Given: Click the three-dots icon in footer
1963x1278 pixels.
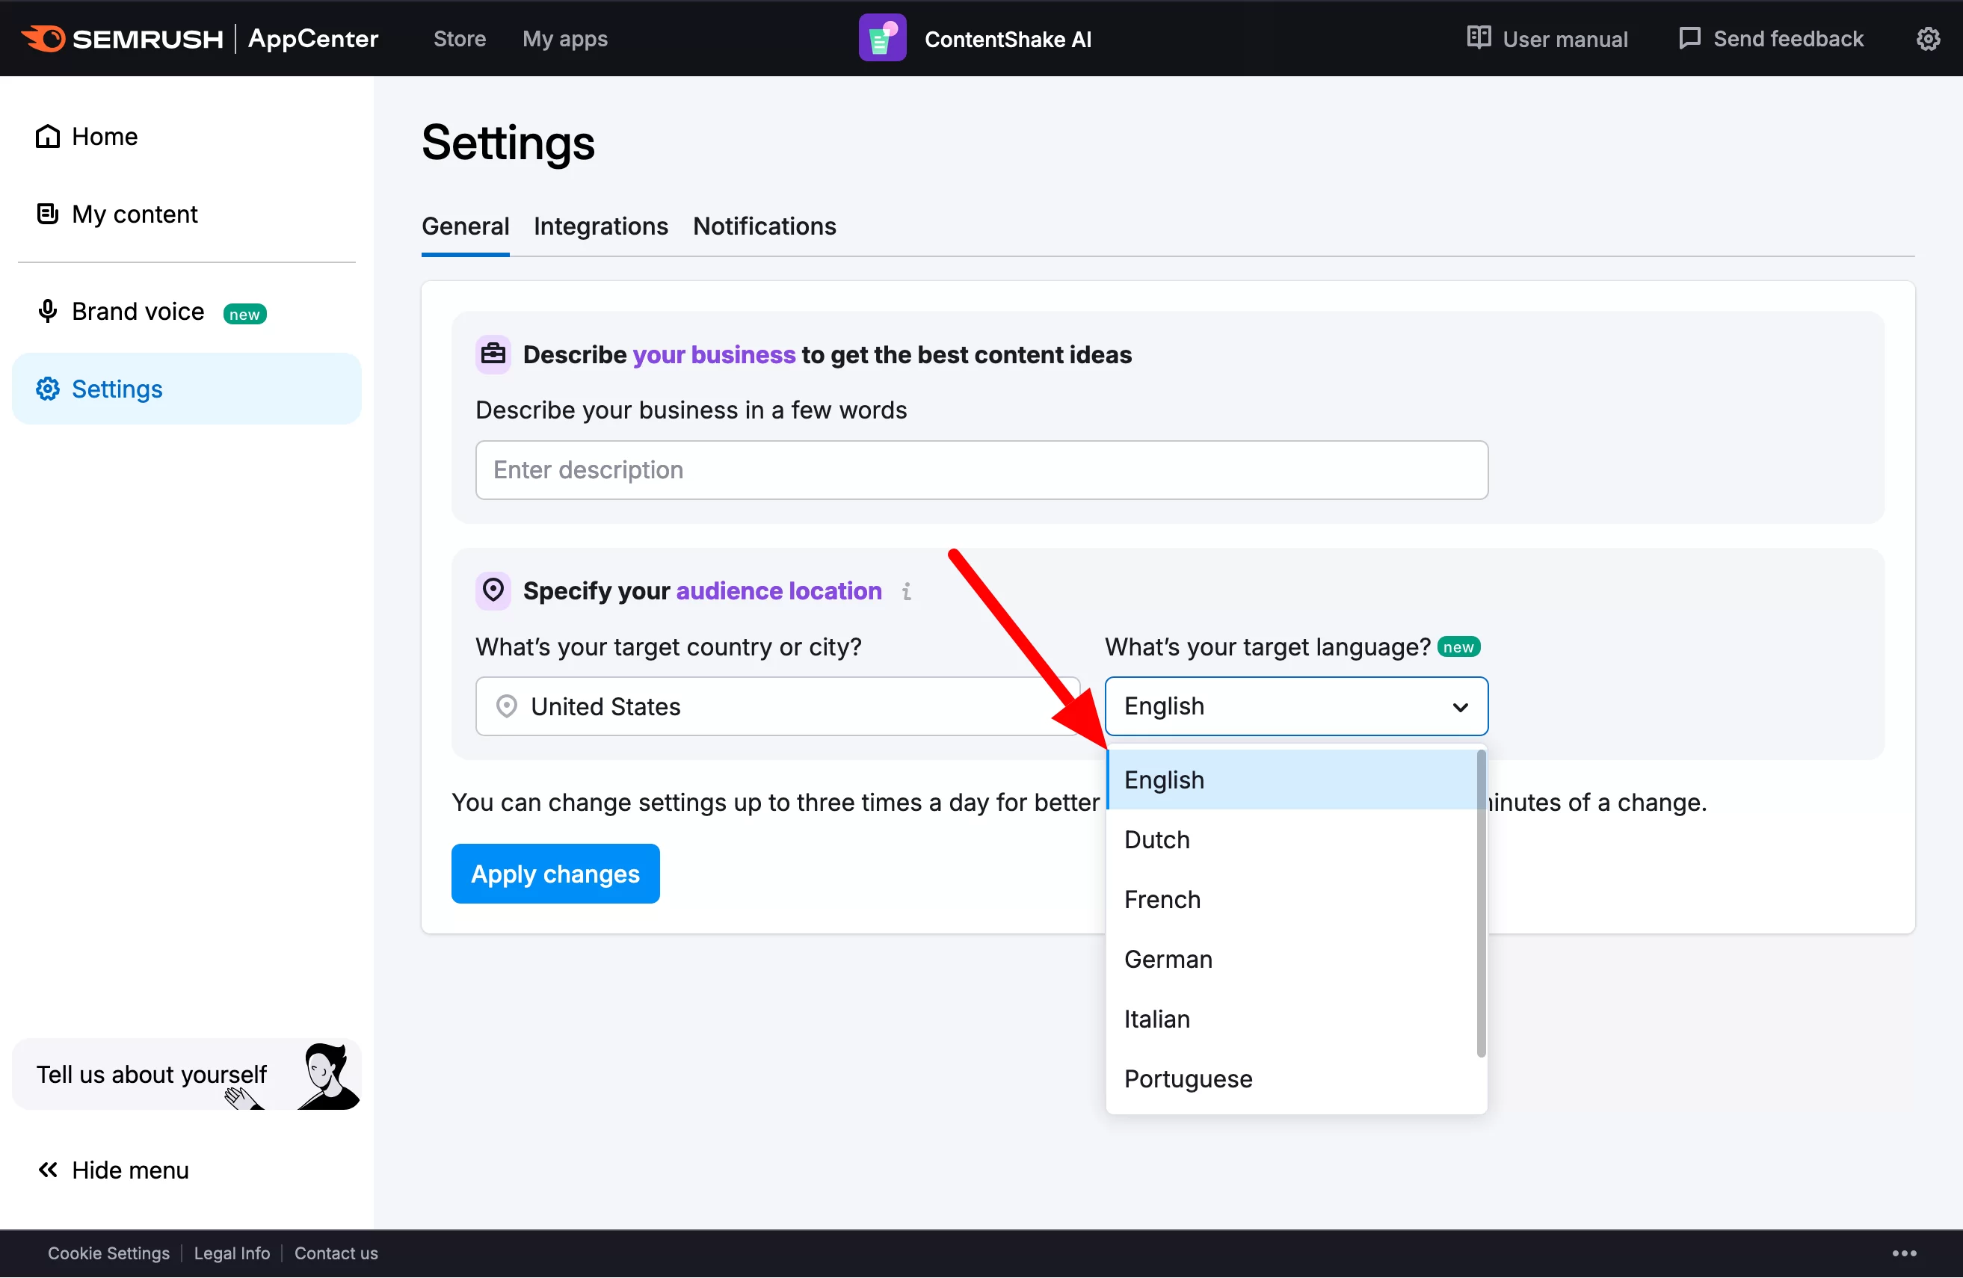Looking at the screenshot, I should (1904, 1253).
